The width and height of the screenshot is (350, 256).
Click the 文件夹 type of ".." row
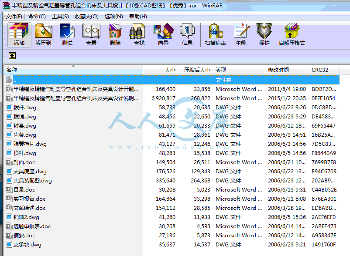pos(223,80)
